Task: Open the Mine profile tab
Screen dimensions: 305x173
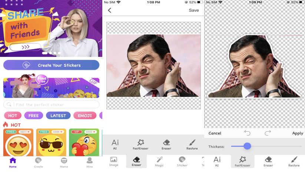Action: pyautogui.click(x=90, y=163)
